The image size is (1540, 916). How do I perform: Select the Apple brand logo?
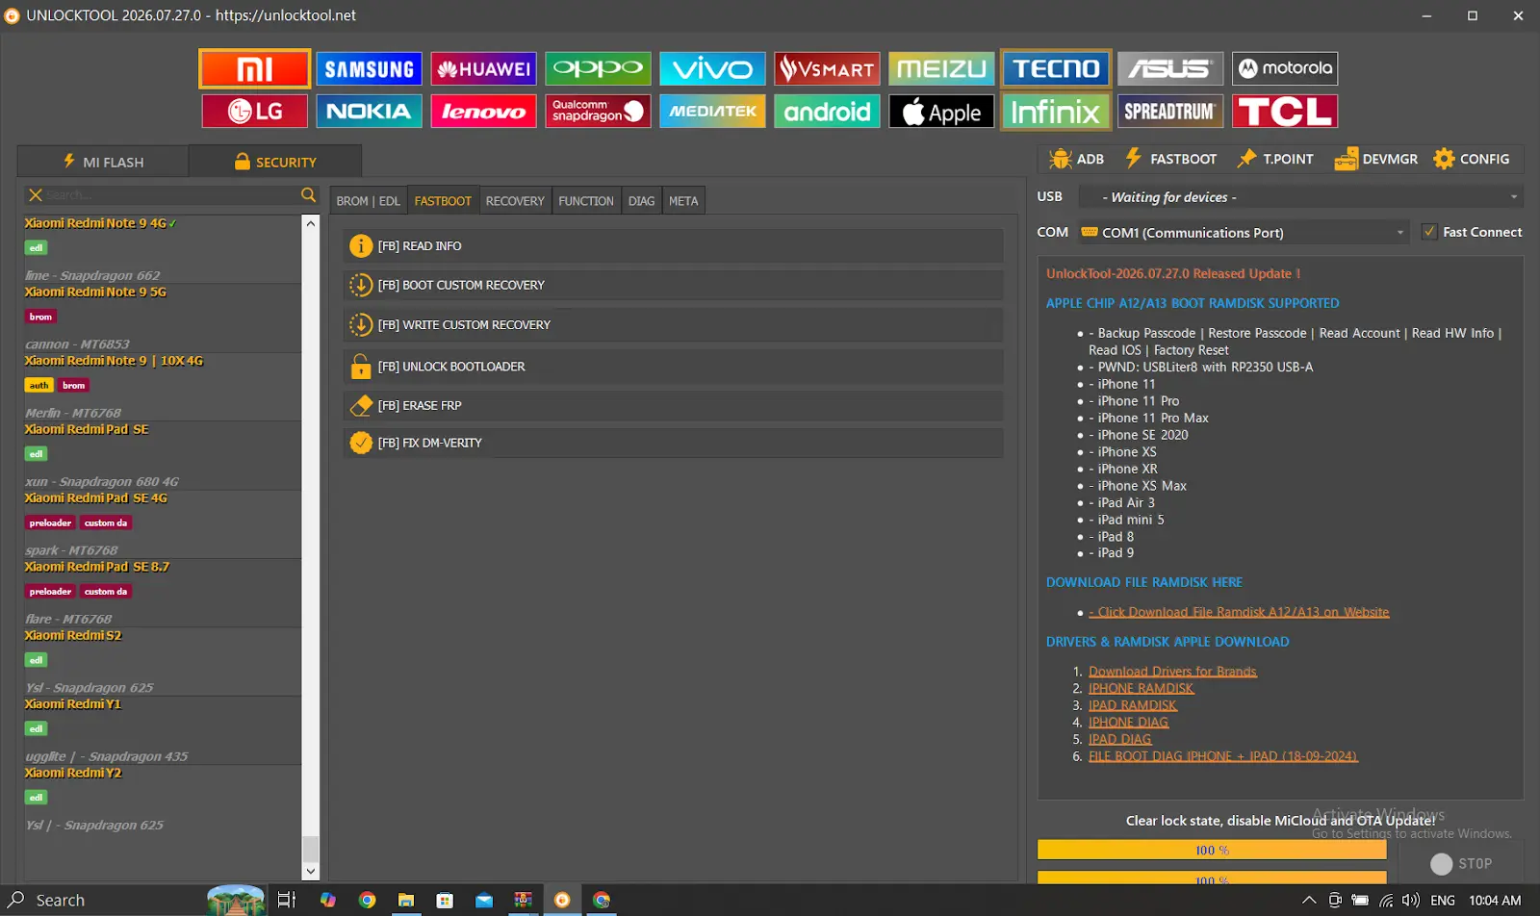[x=942, y=112]
